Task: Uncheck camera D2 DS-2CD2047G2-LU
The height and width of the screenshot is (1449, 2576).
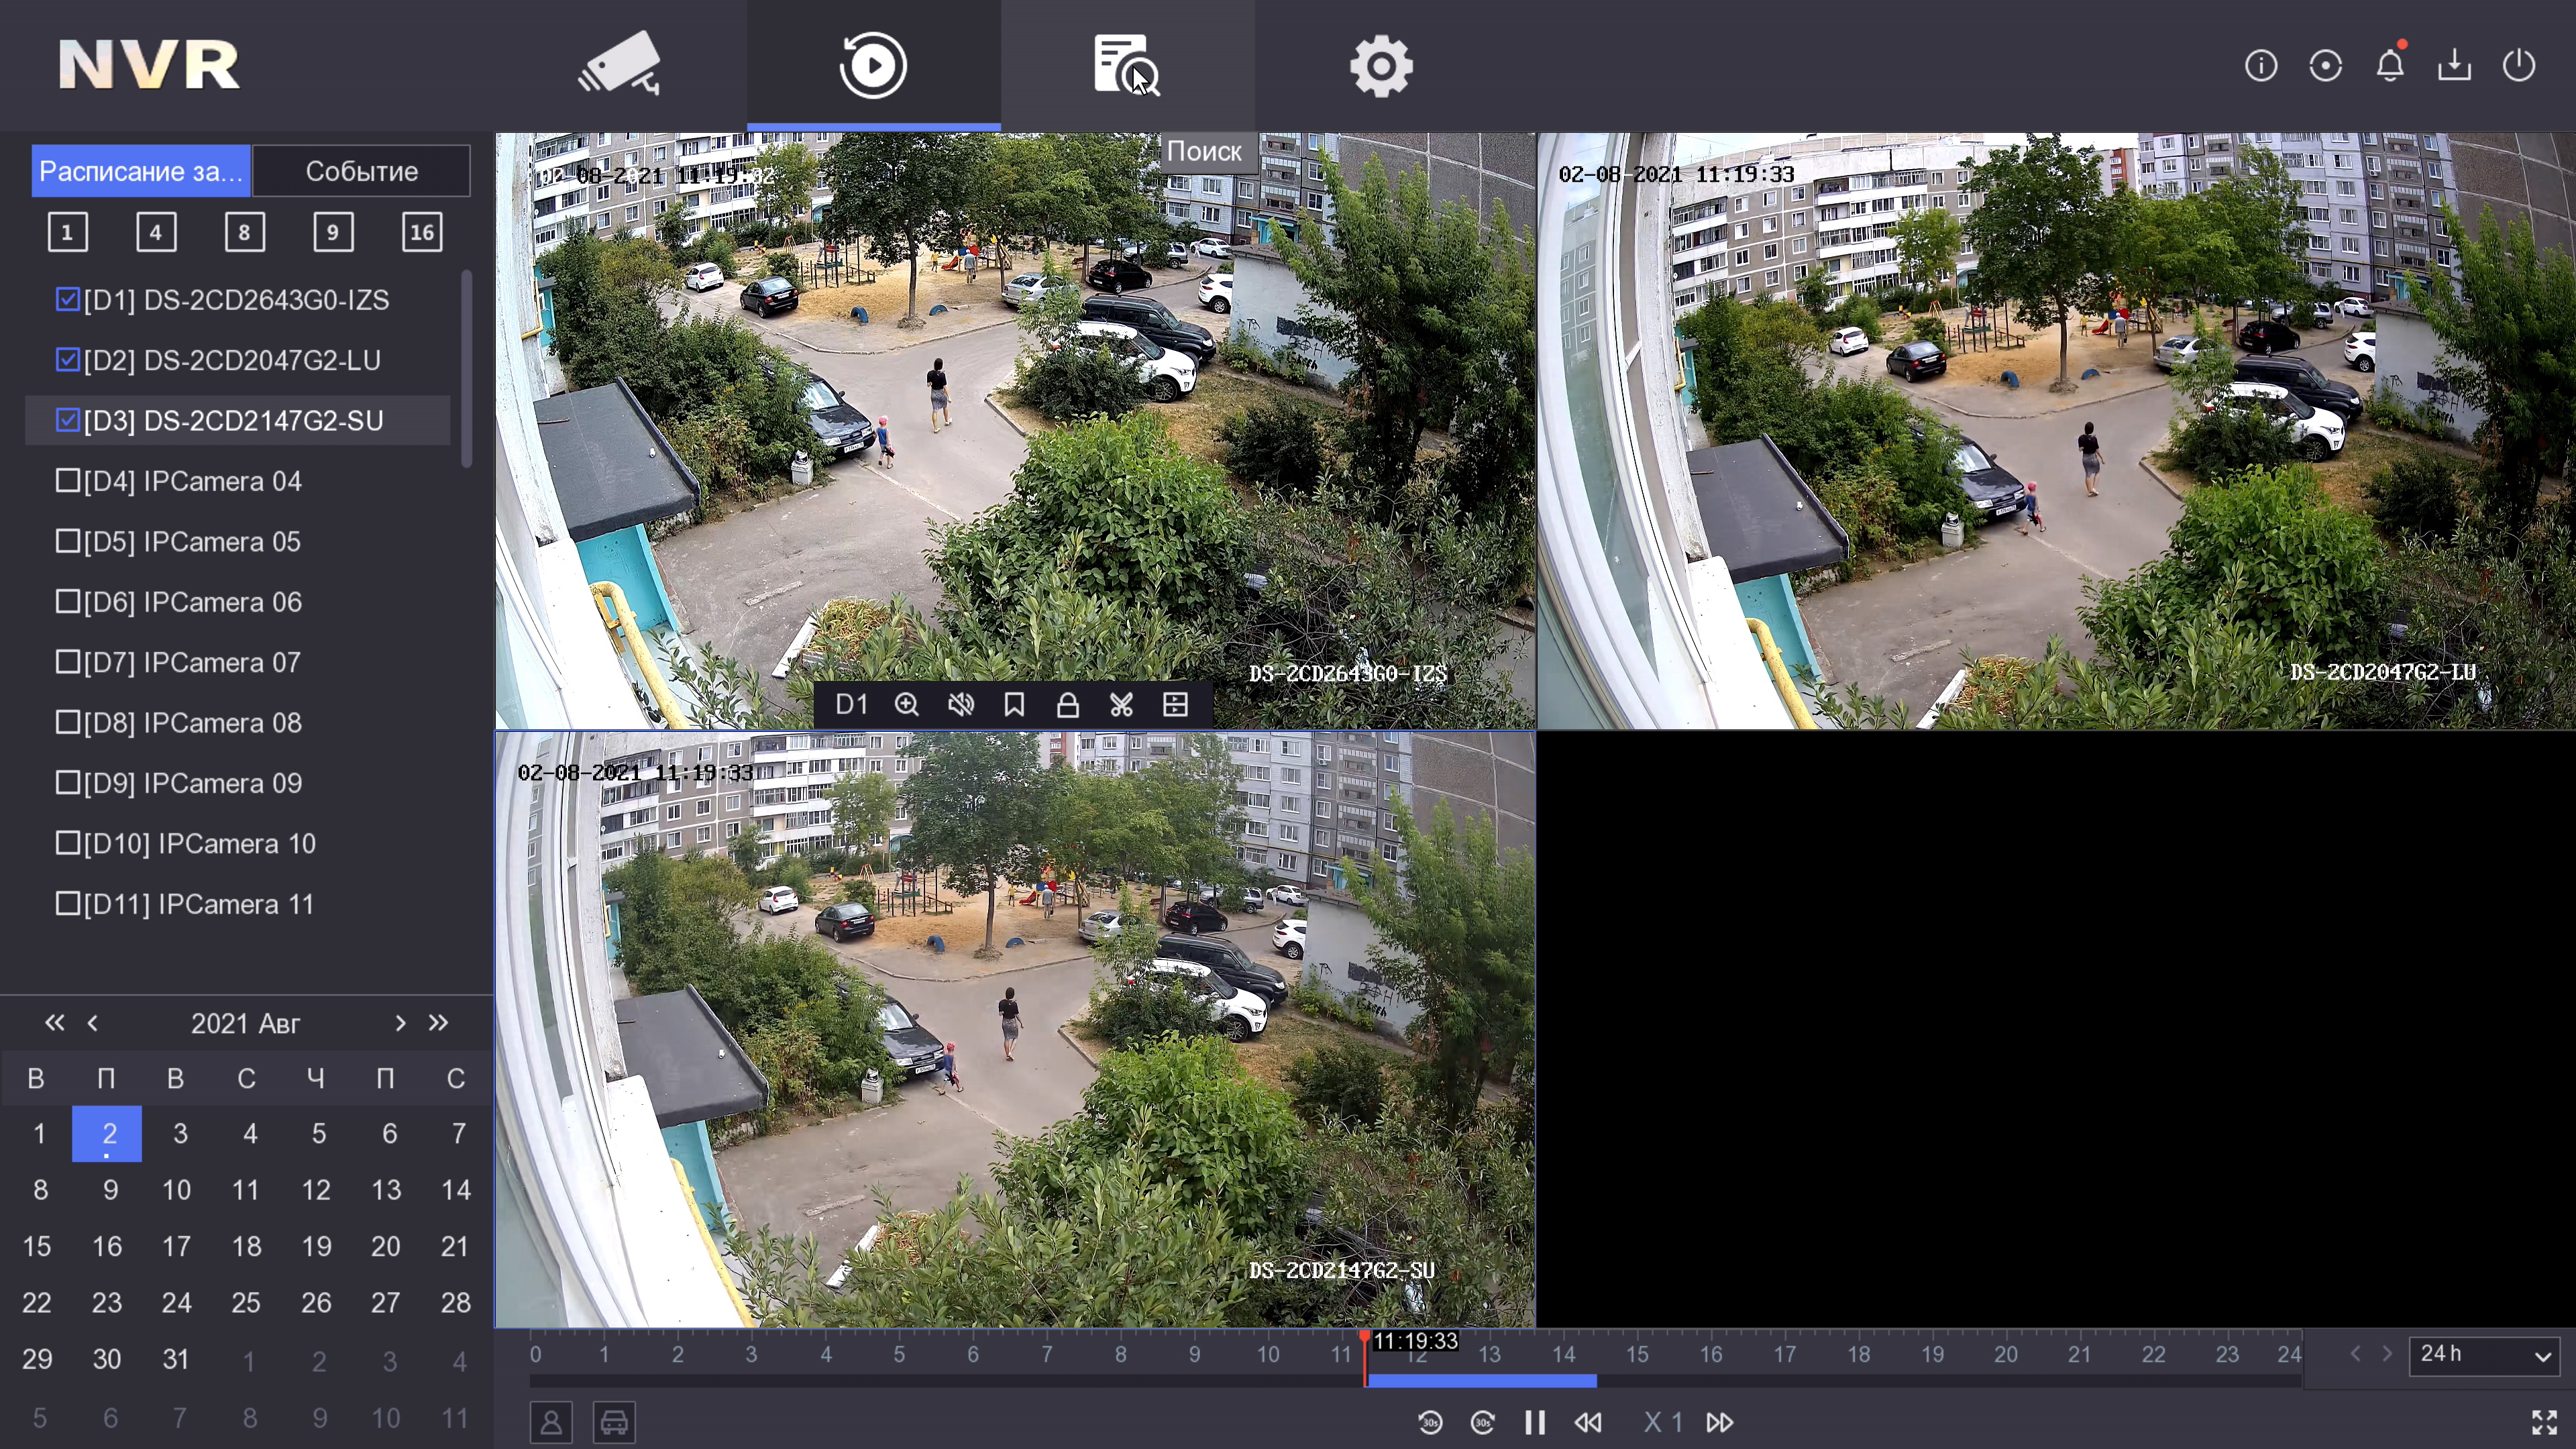Action: pyautogui.click(x=68, y=360)
